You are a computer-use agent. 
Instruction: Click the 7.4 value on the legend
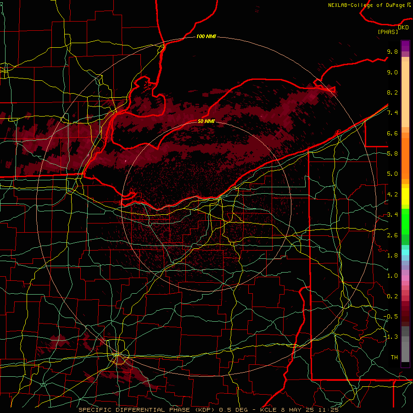point(392,113)
